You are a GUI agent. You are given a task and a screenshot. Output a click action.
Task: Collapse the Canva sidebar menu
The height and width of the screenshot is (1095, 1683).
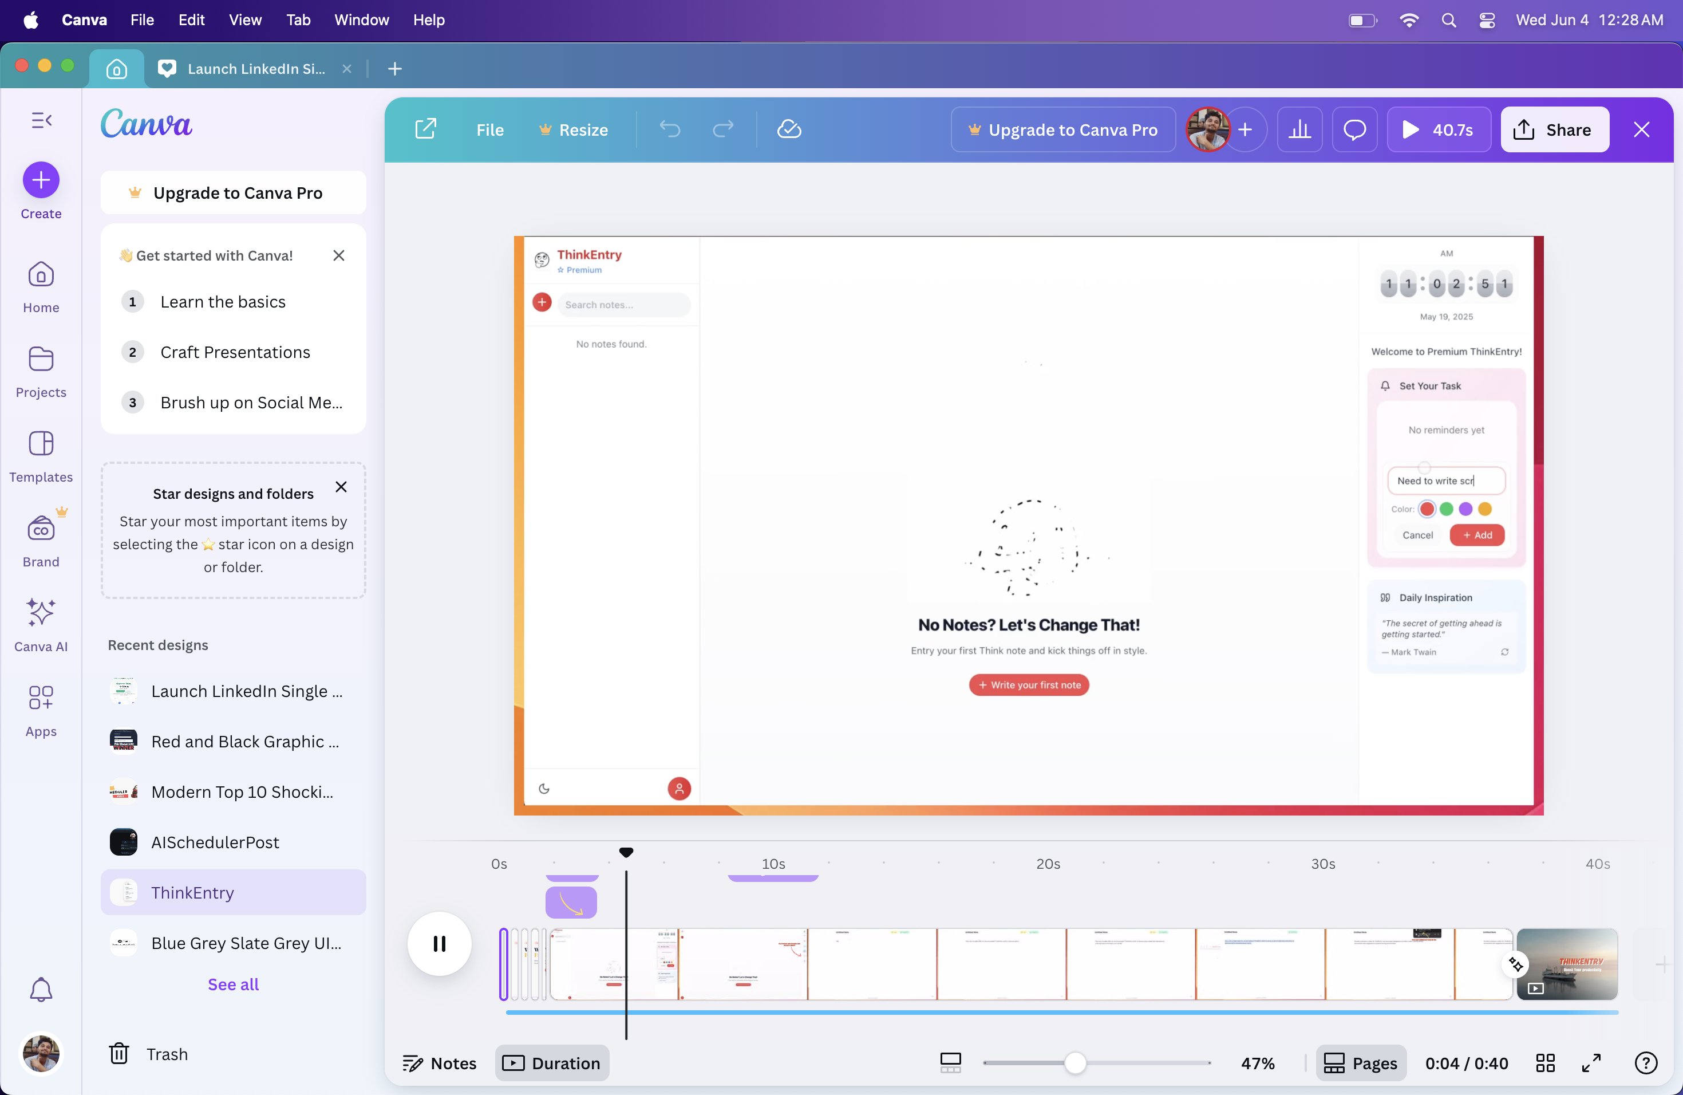point(41,120)
